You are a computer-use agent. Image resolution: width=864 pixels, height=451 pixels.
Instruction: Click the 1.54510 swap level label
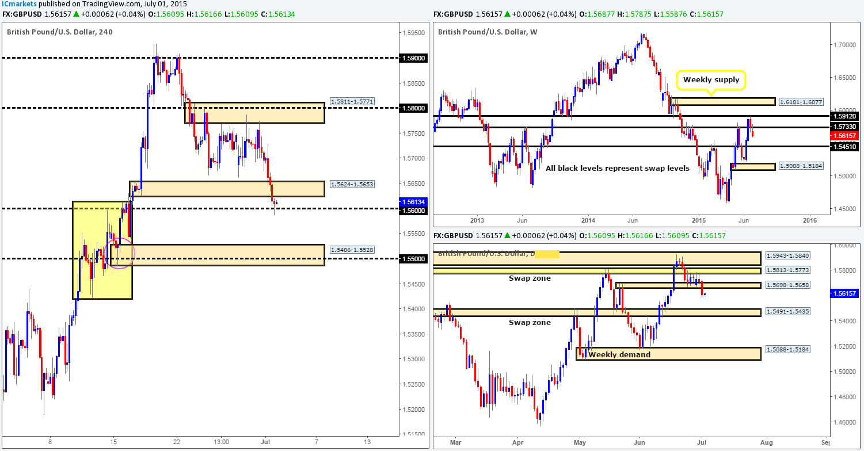(845, 146)
